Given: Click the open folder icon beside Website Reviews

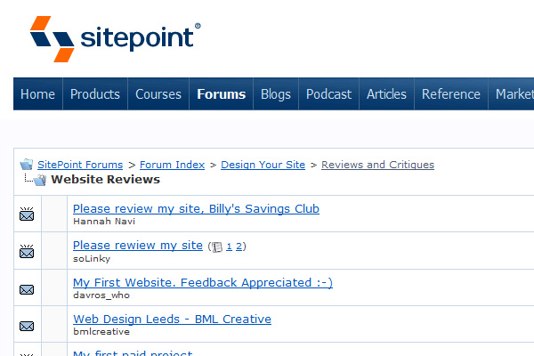Looking at the screenshot, I should tap(40, 180).
